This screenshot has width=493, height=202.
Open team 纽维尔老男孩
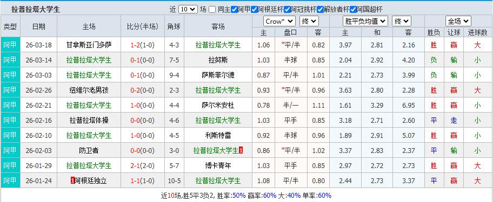[89, 90]
